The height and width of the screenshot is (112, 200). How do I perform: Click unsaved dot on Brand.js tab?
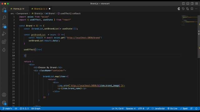50,9
